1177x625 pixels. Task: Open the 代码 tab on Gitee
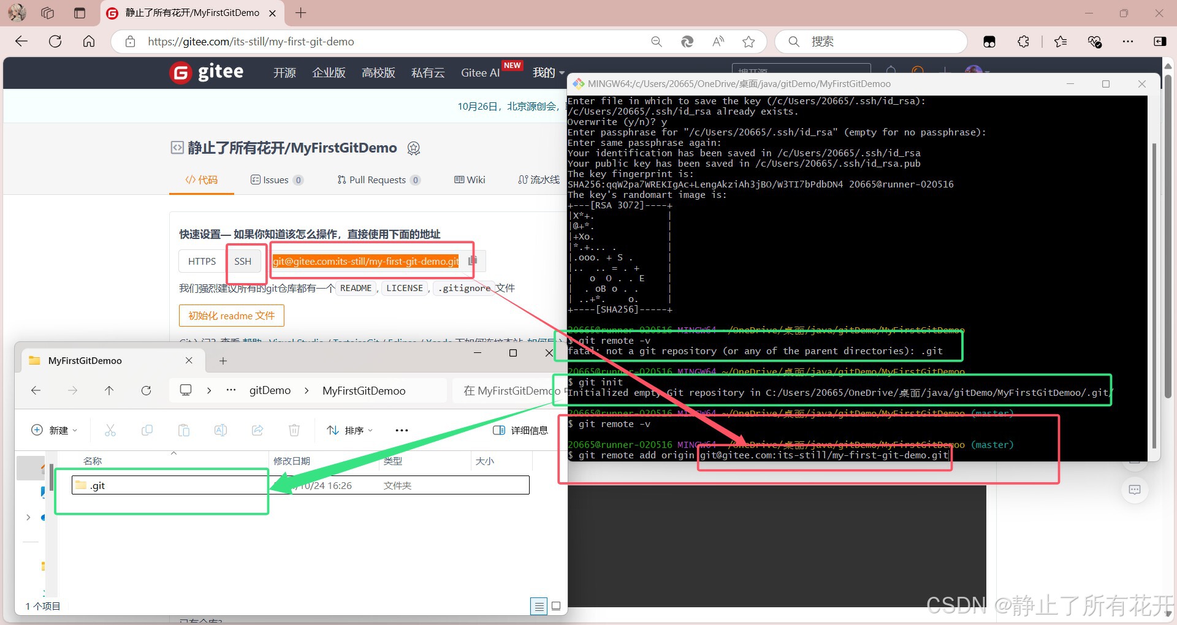click(x=202, y=180)
